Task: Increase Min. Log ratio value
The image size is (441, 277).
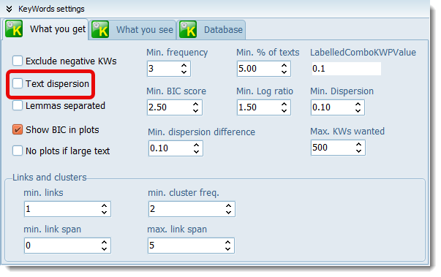Action: pos(284,104)
